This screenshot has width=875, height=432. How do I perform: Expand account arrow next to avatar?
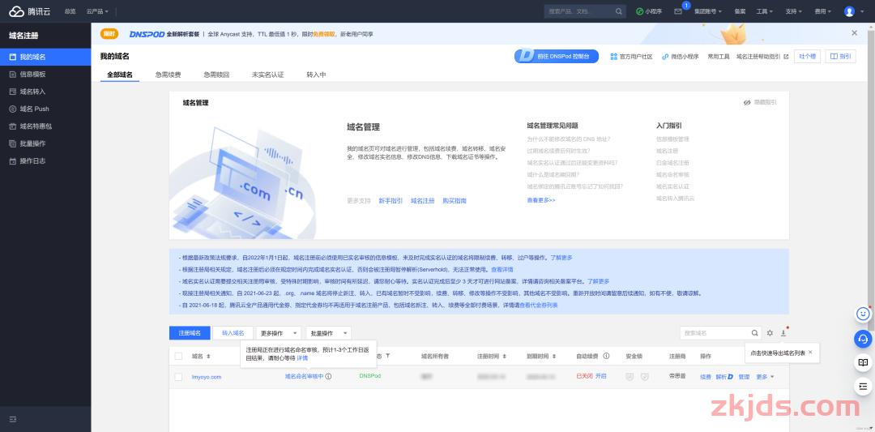pos(862,11)
